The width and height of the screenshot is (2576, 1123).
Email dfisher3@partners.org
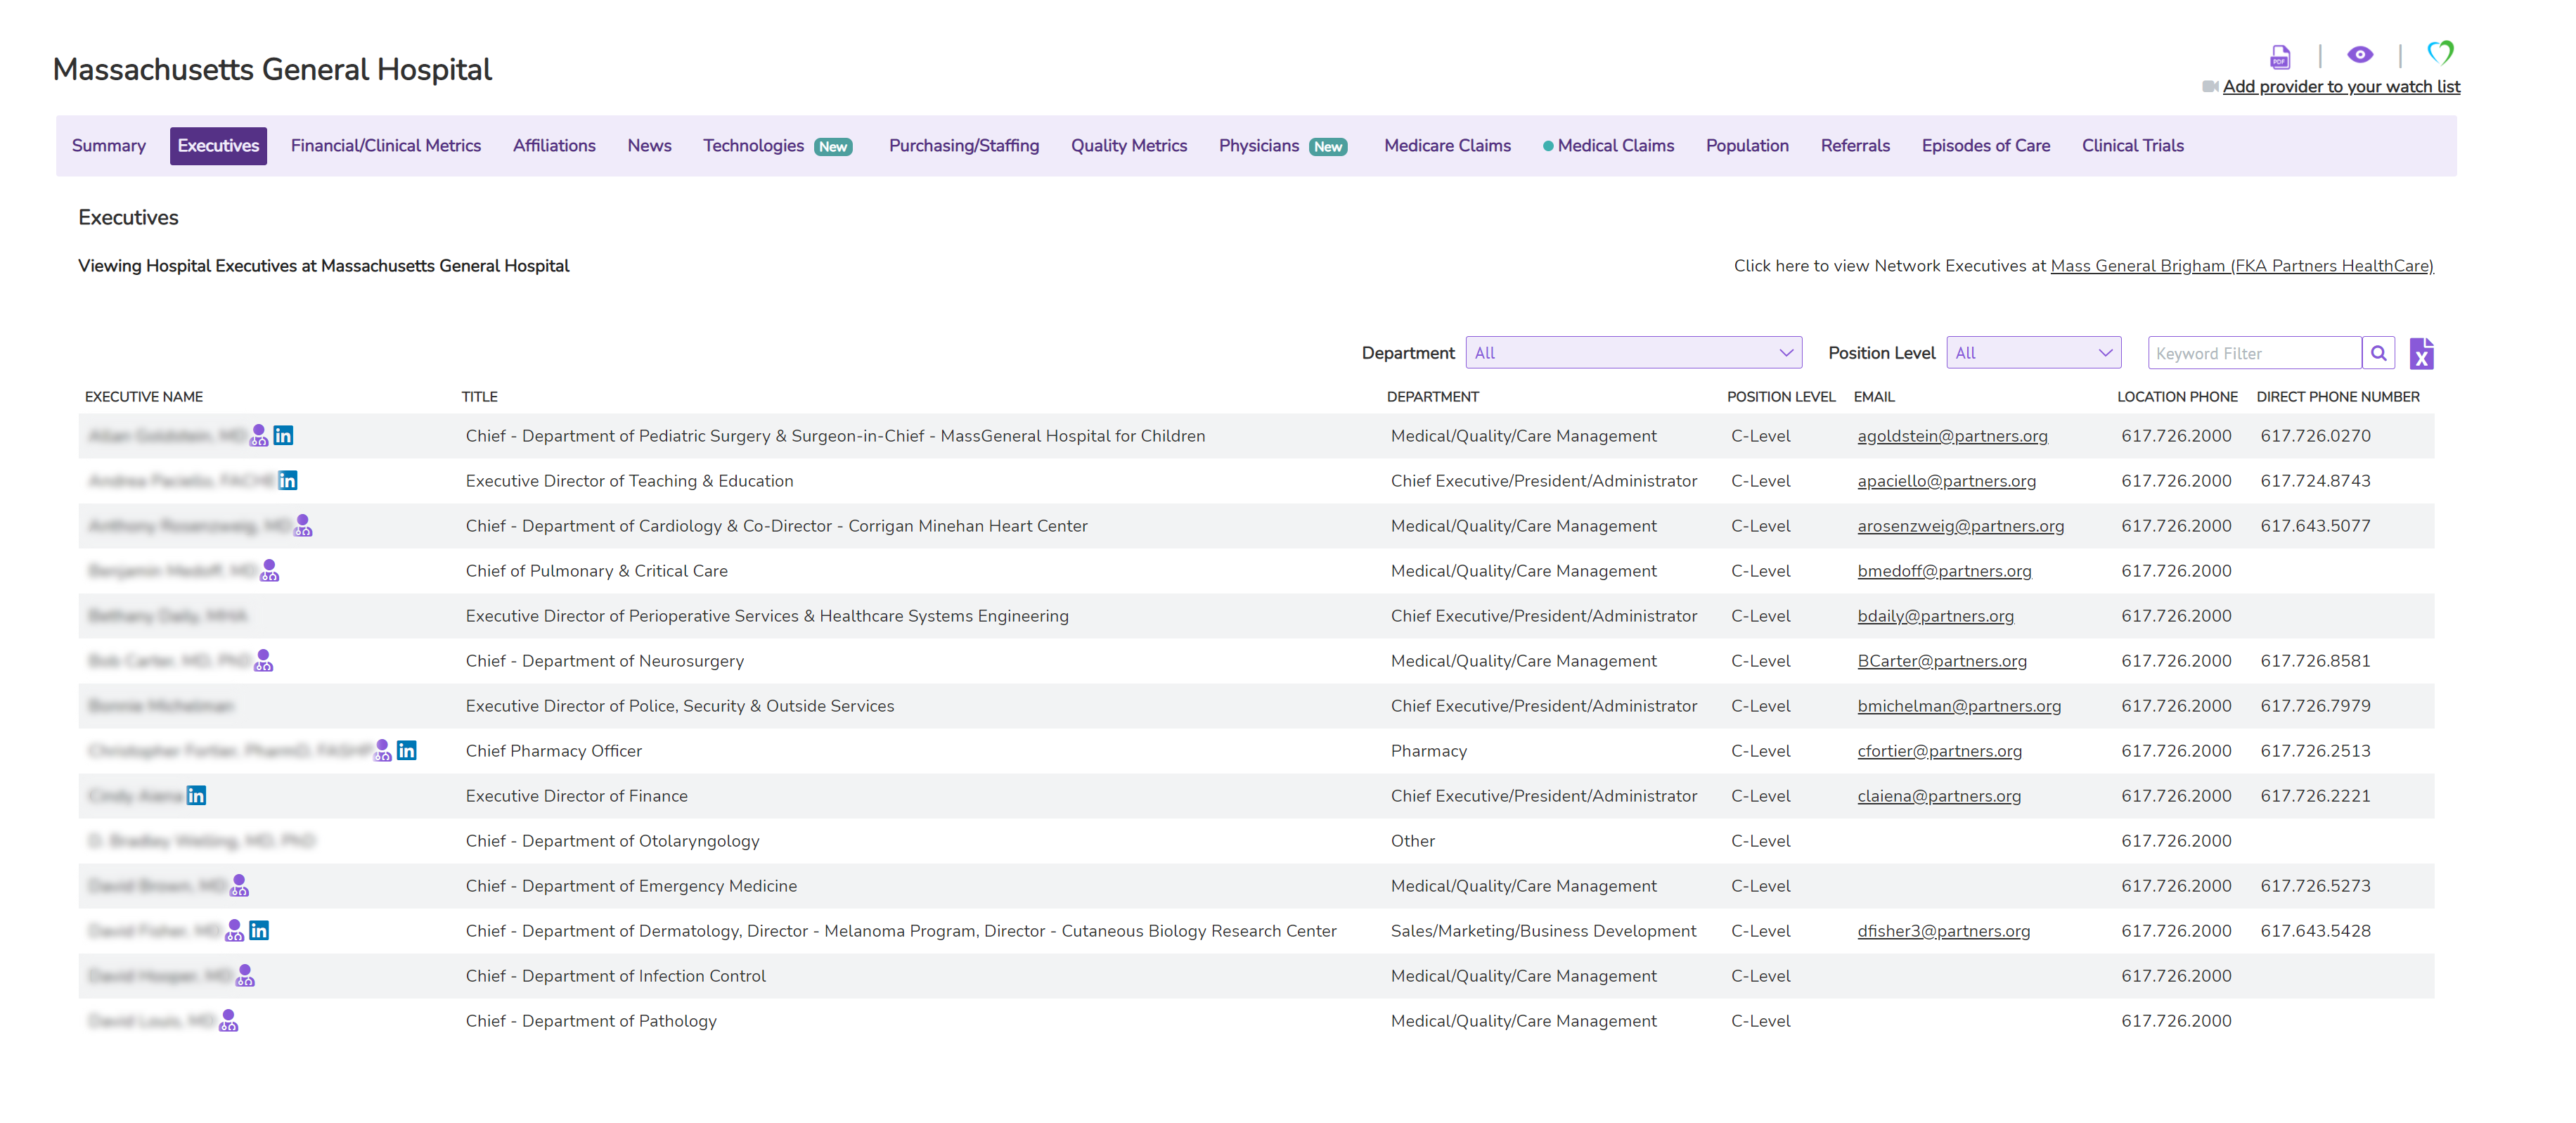pos(1943,931)
